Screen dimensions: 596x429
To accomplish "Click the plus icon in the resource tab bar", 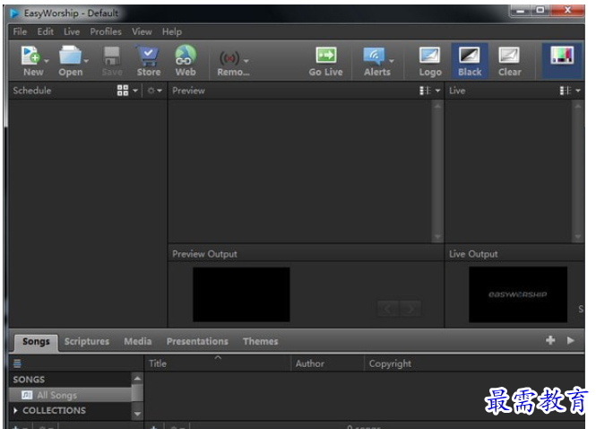I will click(x=550, y=340).
